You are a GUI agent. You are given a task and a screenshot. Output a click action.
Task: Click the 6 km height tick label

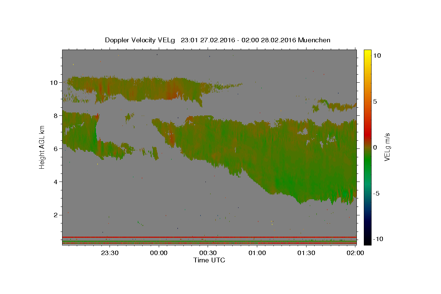click(x=56, y=149)
